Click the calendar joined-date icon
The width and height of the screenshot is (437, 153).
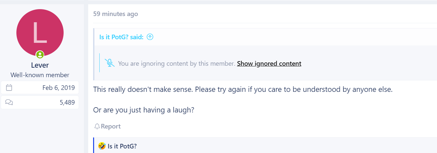9,88
